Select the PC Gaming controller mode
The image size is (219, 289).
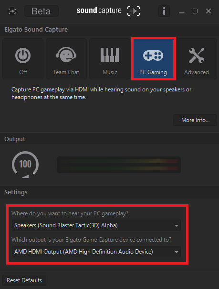(x=154, y=58)
